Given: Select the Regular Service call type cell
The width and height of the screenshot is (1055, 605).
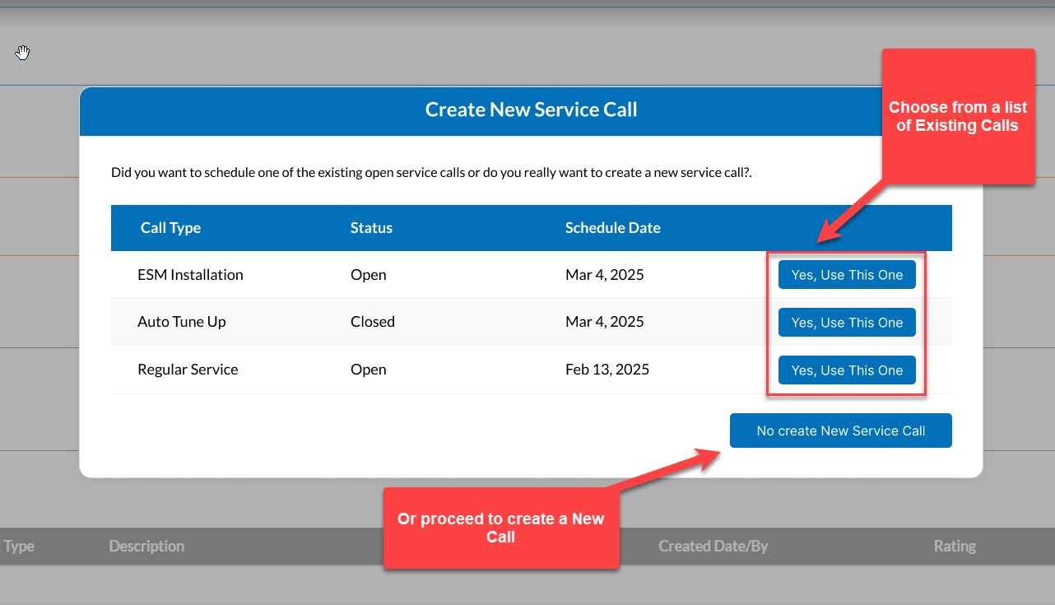Looking at the screenshot, I should (x=188, y=370).
